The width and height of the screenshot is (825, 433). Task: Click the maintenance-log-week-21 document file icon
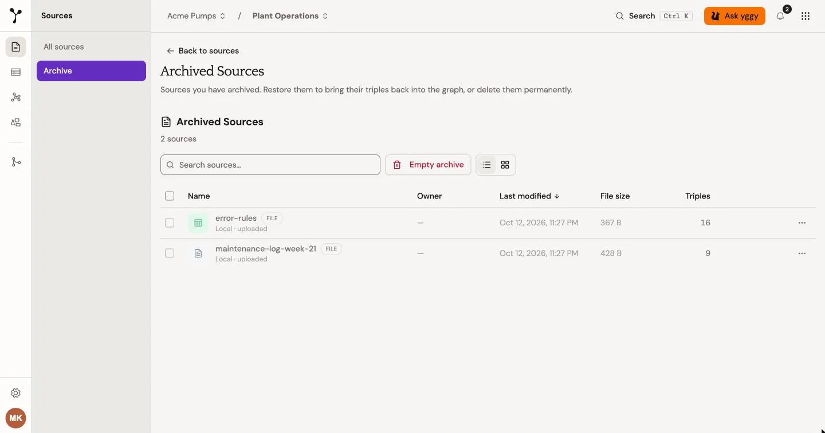click(198, 253)
